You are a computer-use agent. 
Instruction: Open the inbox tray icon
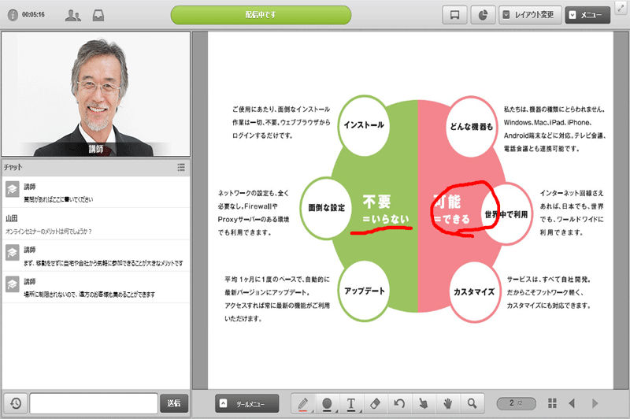(98, 15)
